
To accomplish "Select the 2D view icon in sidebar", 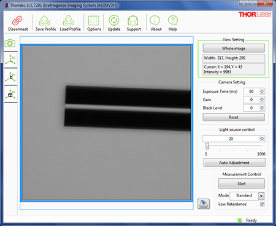I will [x=10, y=77].
